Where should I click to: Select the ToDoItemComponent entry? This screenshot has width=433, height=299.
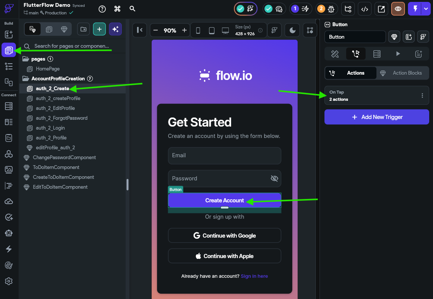click(56, 168)
